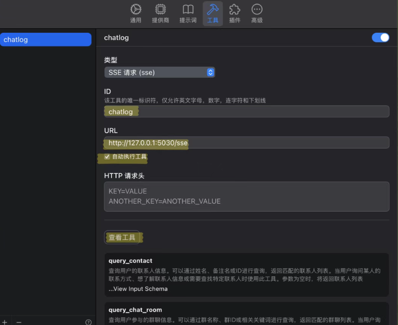Click the 查看工具 button

coord(122,238)
